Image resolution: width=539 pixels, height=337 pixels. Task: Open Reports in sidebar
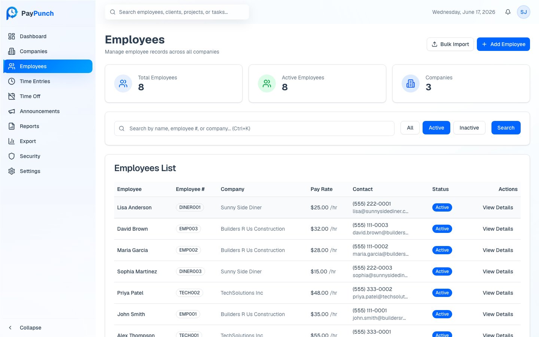coord(48,126)
